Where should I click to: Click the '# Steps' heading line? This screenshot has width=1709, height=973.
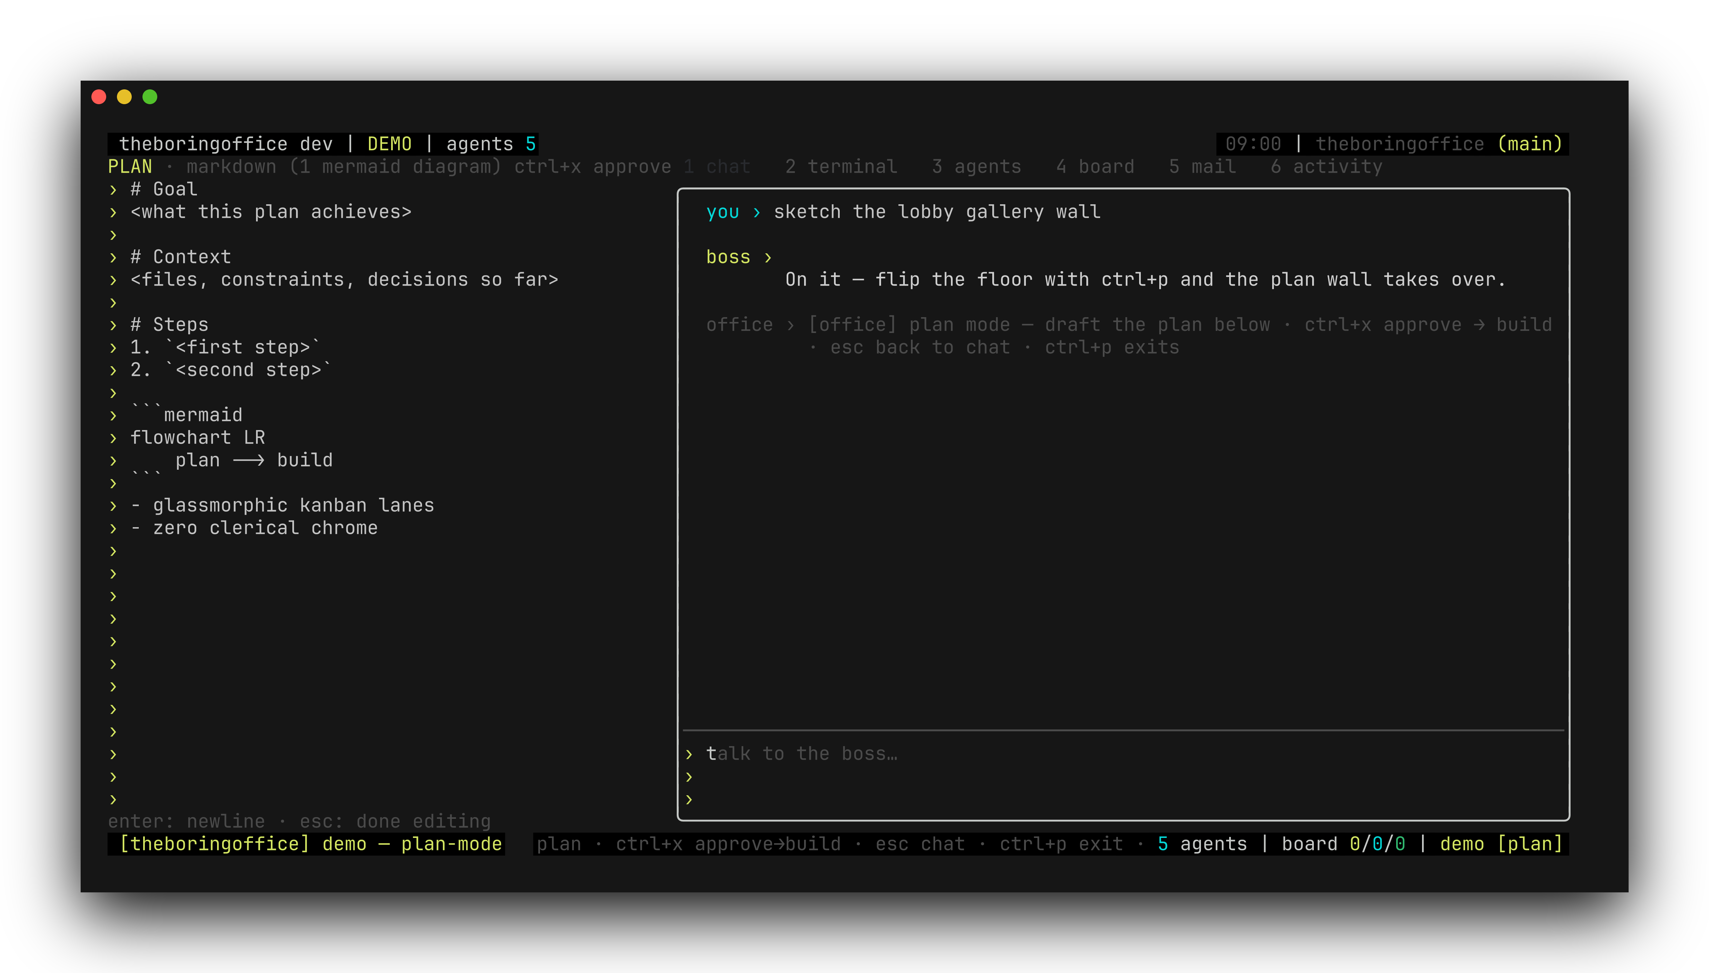[x=169, y=325]
